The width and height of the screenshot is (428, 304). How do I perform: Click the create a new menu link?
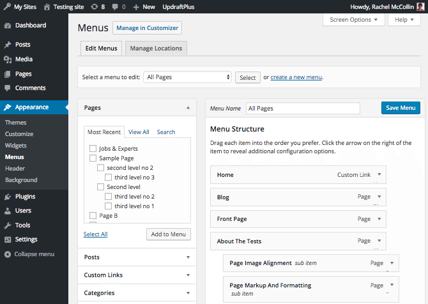point(296,77)
